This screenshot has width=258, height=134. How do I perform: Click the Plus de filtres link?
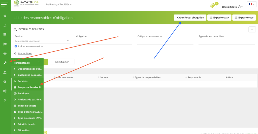[x=24, y=53]
